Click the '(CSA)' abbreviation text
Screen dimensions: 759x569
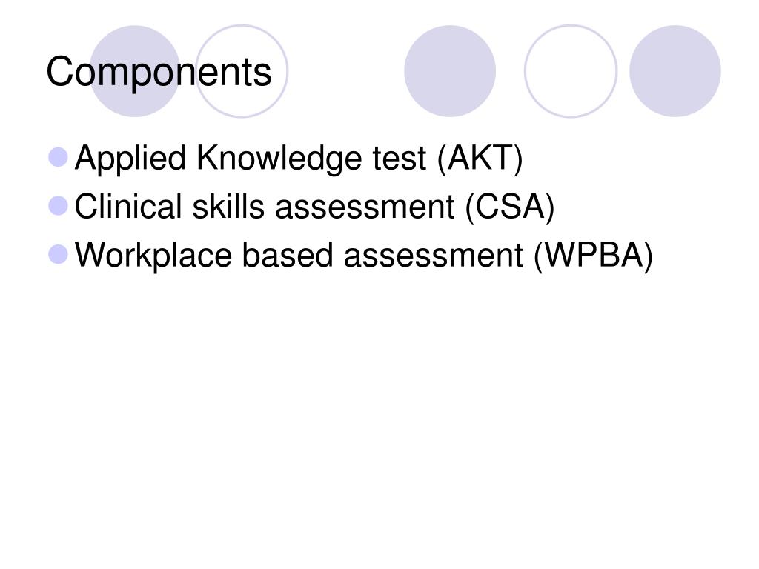[509, 207]
